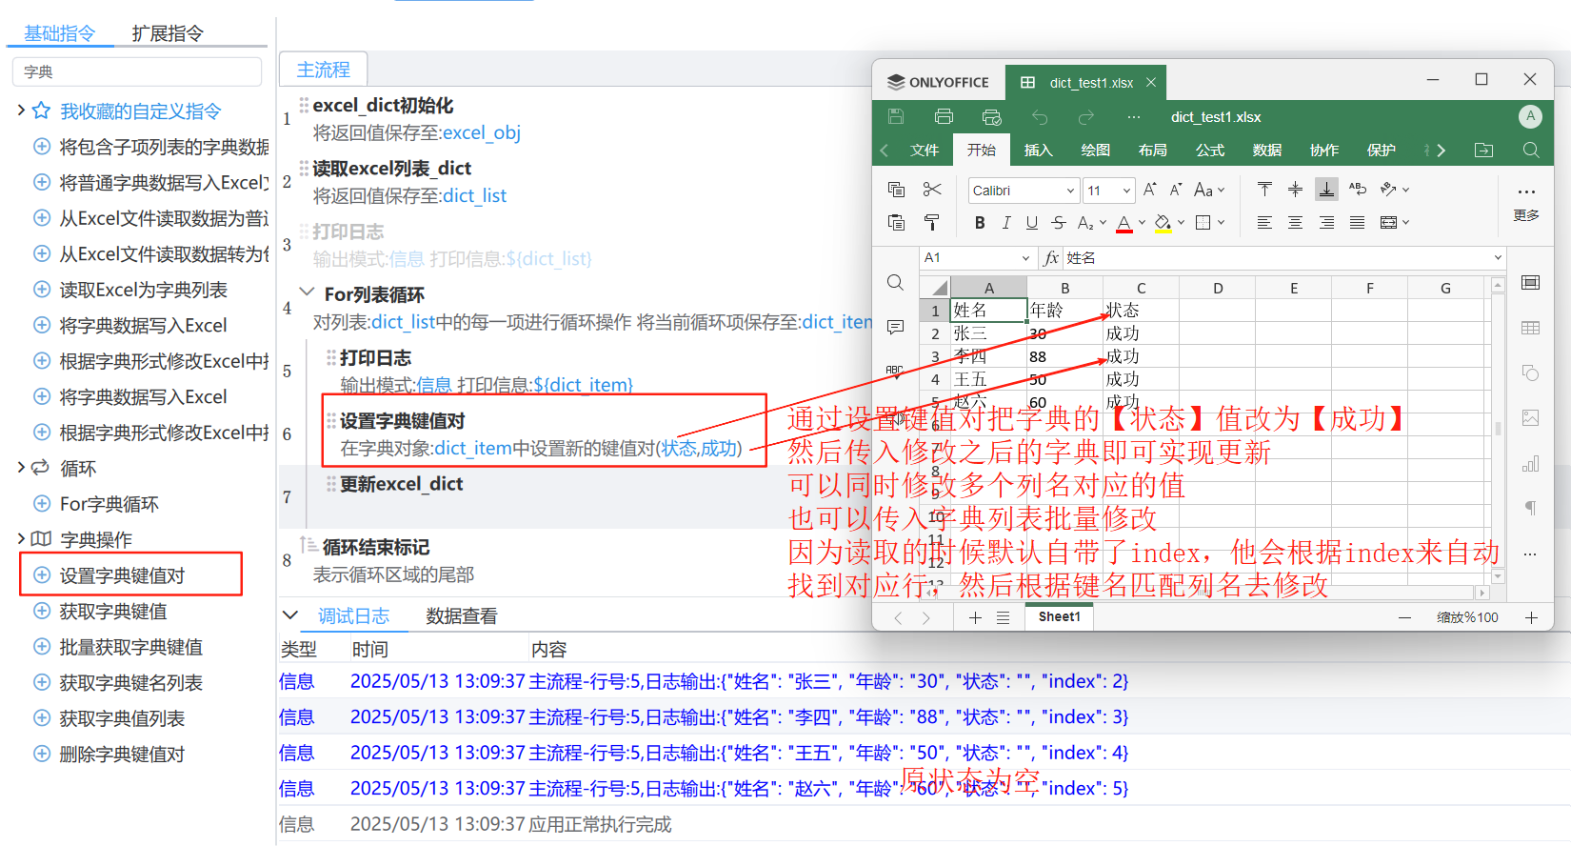Open the 插入 ribbon tab
The image size is (1571, 846).
coord(1038,150)
